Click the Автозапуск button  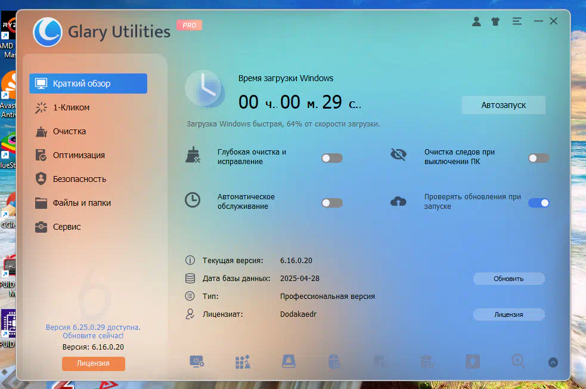[503, 105]
